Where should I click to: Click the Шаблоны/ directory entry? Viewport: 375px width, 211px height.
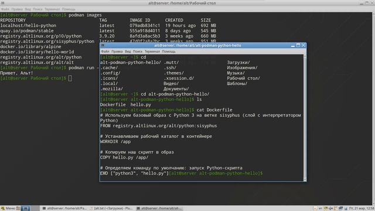pyautogui.click(x=237, y=83)
